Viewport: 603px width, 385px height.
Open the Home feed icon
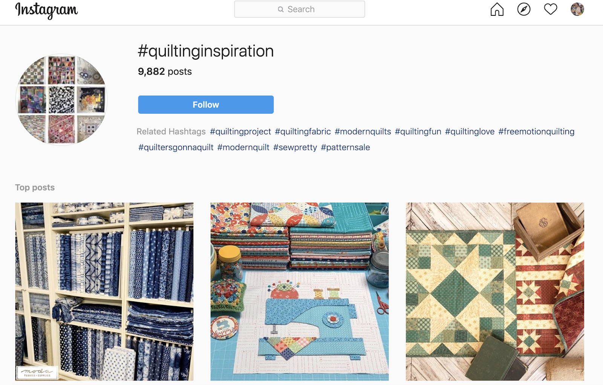[x=497, y=9]
